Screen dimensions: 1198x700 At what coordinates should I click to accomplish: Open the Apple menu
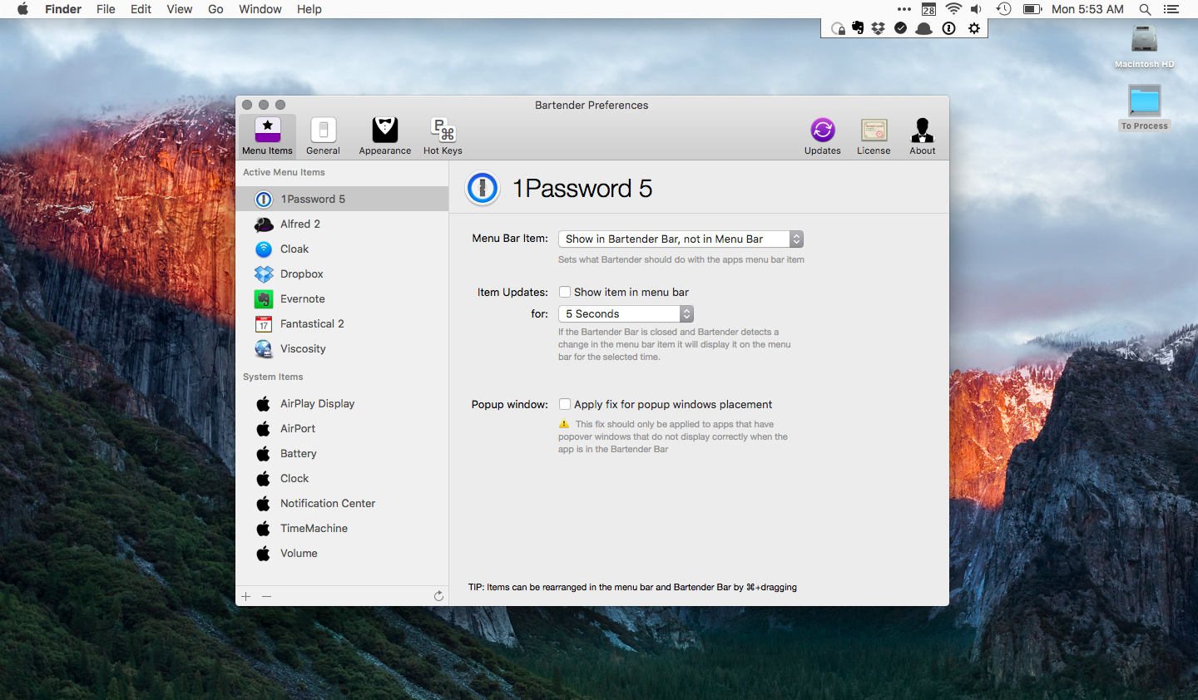click(22, 9)
